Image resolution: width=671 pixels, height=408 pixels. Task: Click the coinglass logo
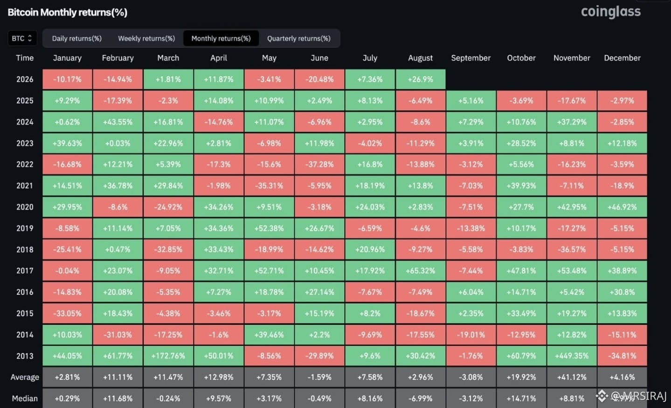610,11
